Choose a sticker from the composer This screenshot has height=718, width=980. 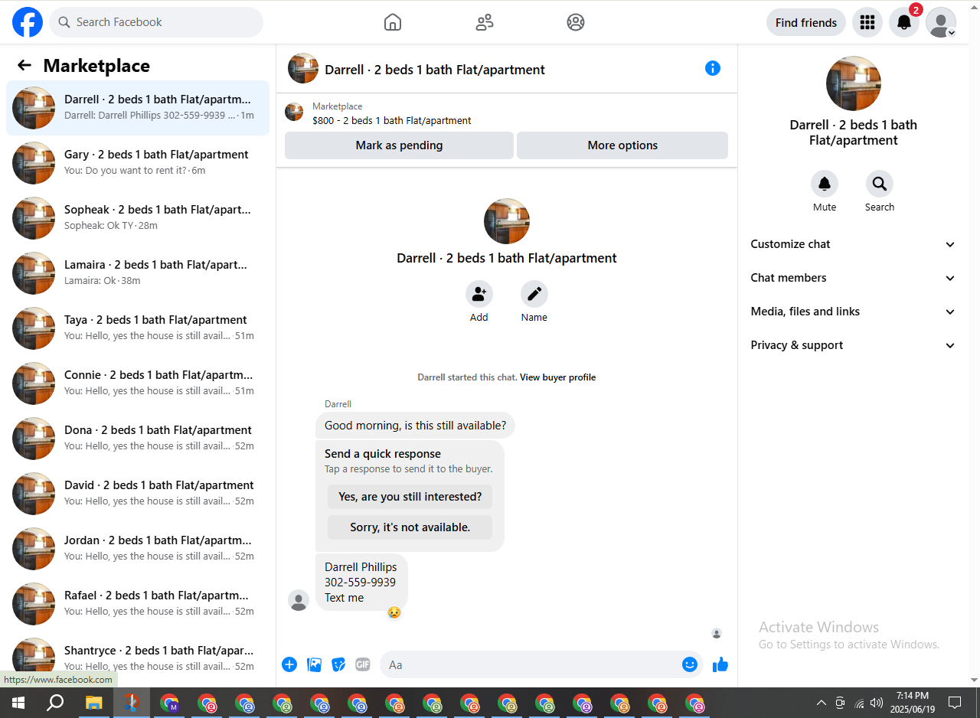point(338,664)
